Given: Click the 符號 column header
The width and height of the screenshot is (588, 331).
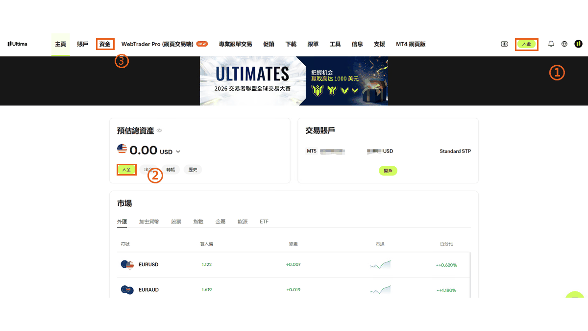Looking at the screenshot, I should click(125, 244).
